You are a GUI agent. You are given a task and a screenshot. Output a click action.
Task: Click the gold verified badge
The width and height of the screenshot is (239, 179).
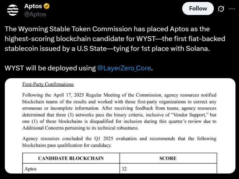click(47, 6)
